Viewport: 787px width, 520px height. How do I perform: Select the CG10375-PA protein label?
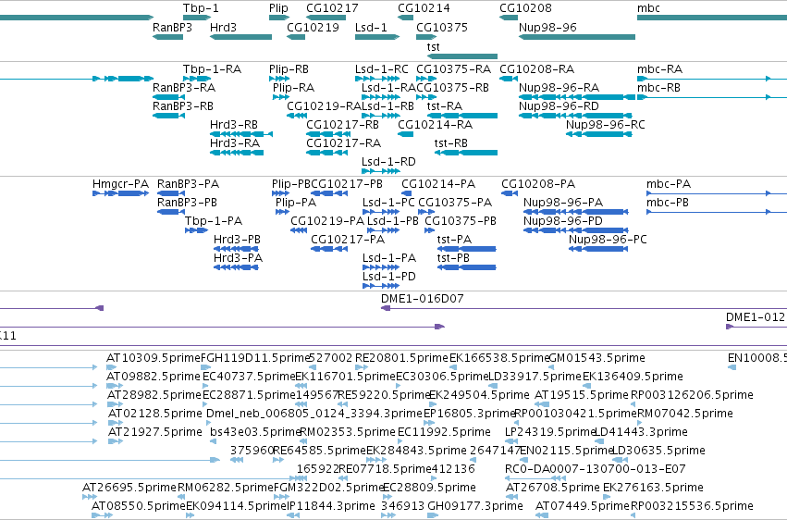coord(455,203)
